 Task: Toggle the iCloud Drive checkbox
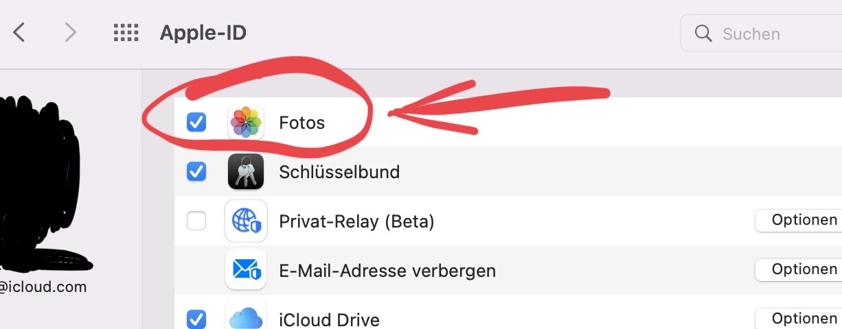point(196,319)
